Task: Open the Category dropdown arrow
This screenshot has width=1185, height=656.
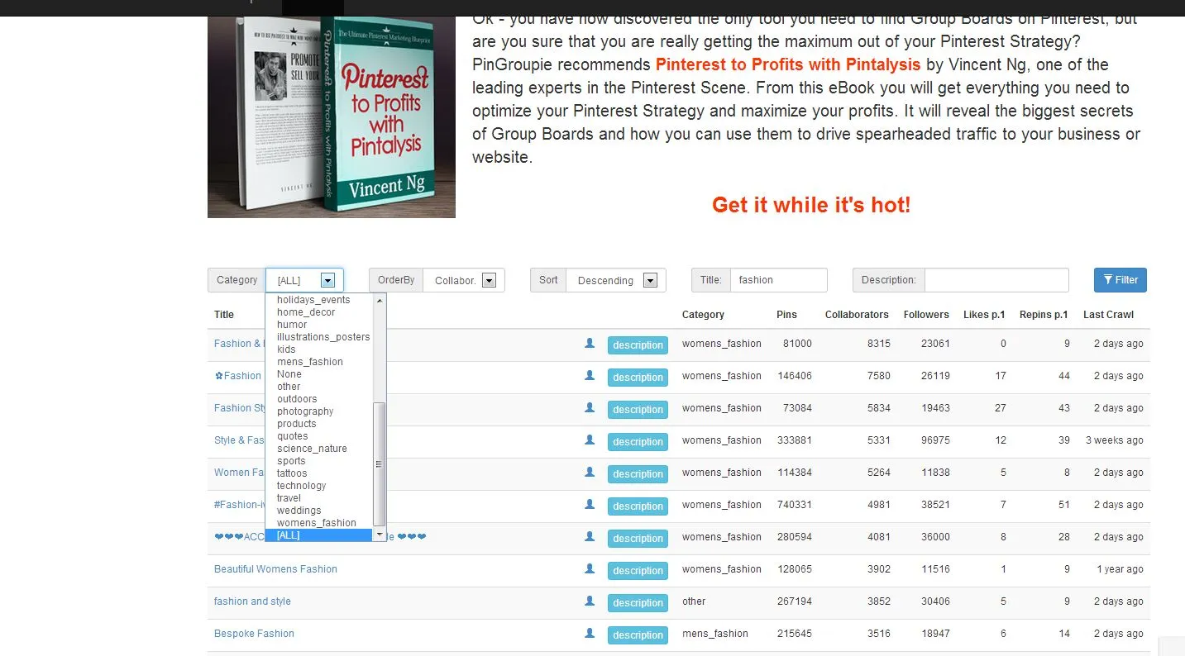Action: coord(328,280)
